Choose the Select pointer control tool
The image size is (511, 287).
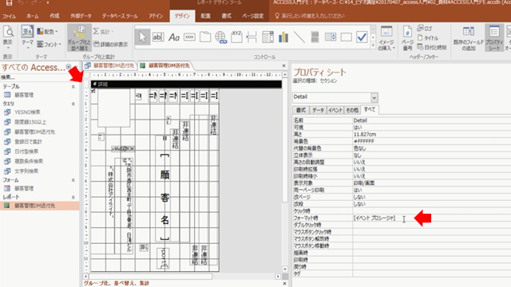pos(142,37)
